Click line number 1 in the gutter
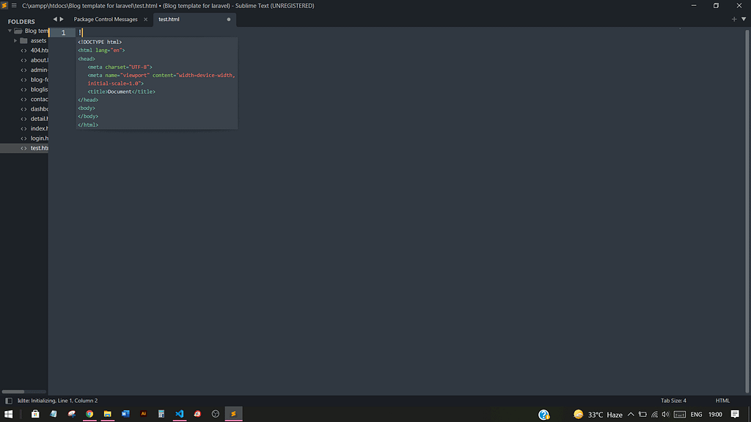 pos(63,32)
